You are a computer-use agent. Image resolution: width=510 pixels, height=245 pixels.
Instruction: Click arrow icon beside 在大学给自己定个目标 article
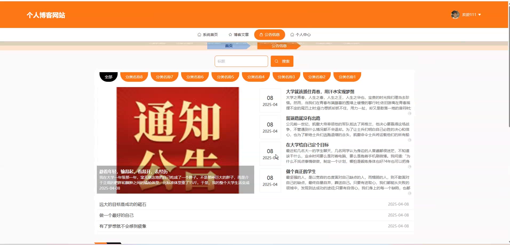409,167
